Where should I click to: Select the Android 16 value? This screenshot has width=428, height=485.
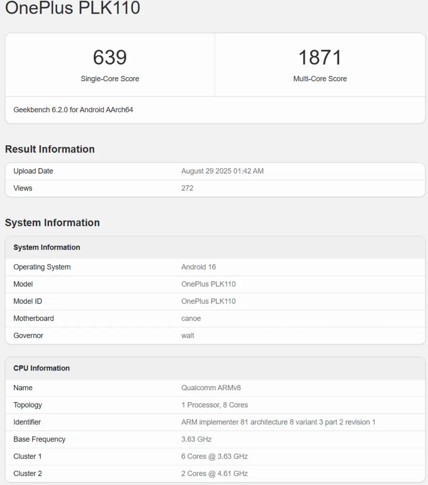pos(198,267)
